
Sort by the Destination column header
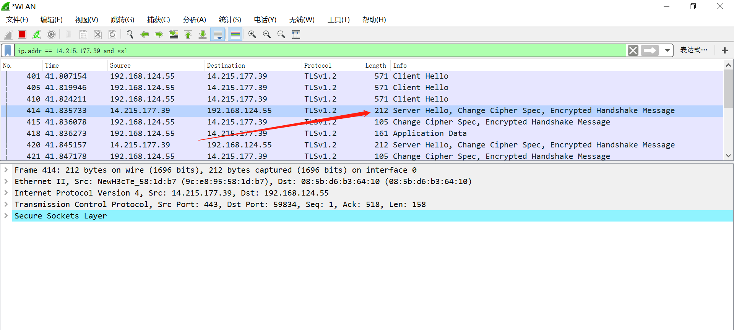click(253, 66)
